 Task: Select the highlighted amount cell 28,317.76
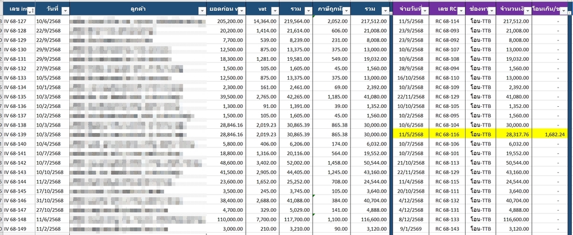(x=514, y=134)
